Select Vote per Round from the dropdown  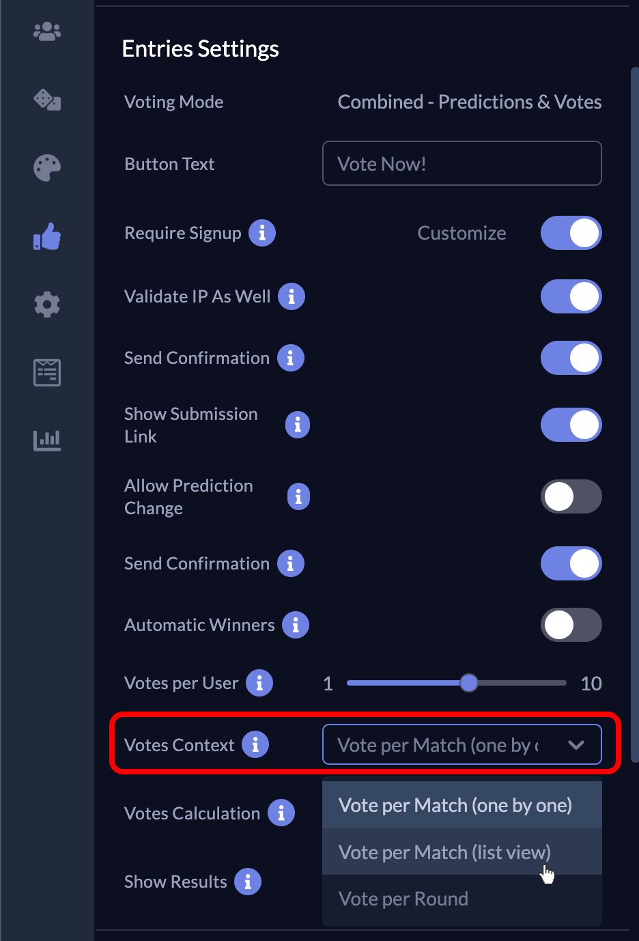coord(403,899)
